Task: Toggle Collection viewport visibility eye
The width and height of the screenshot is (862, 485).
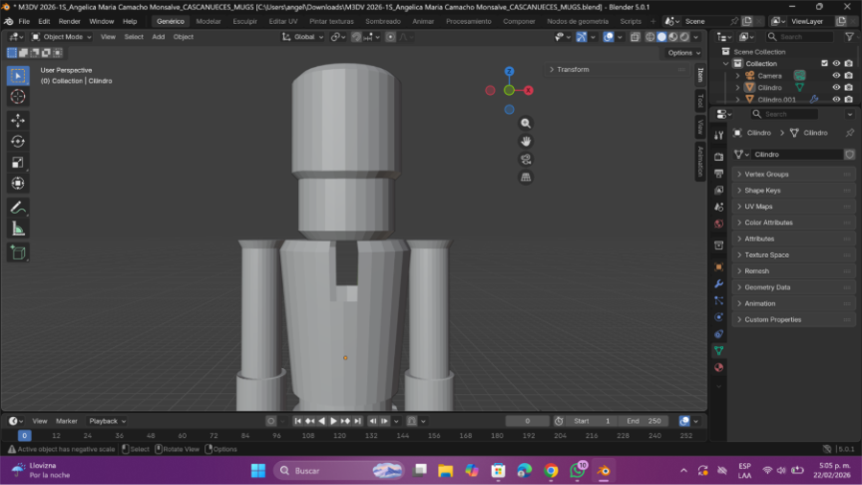Action: (x=836, y=63)
